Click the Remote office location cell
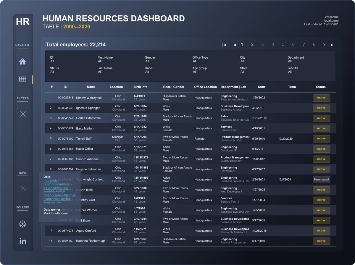This screenshot has height=265, width=355. 199,139
